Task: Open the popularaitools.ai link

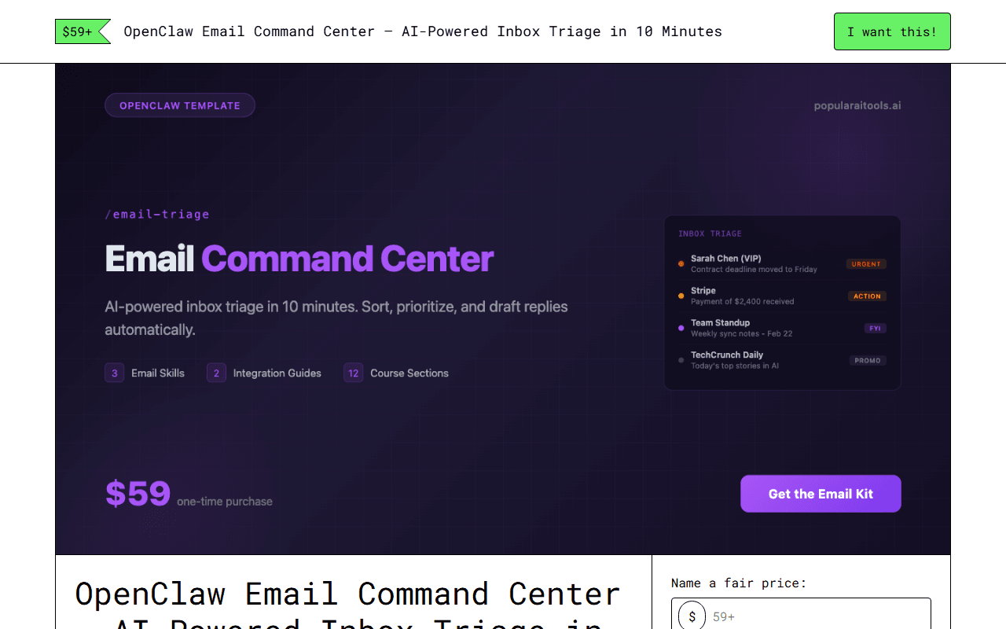Action: pyautogui.click(x=857, y=105)
